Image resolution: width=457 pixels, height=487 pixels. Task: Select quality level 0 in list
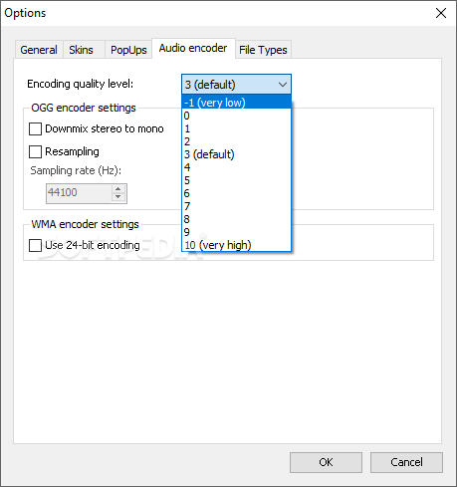click(237, 116)
